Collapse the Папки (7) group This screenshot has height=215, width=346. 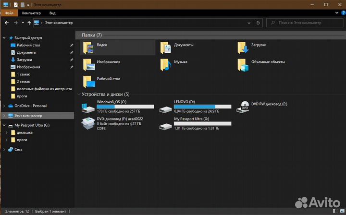pos(78,36)
